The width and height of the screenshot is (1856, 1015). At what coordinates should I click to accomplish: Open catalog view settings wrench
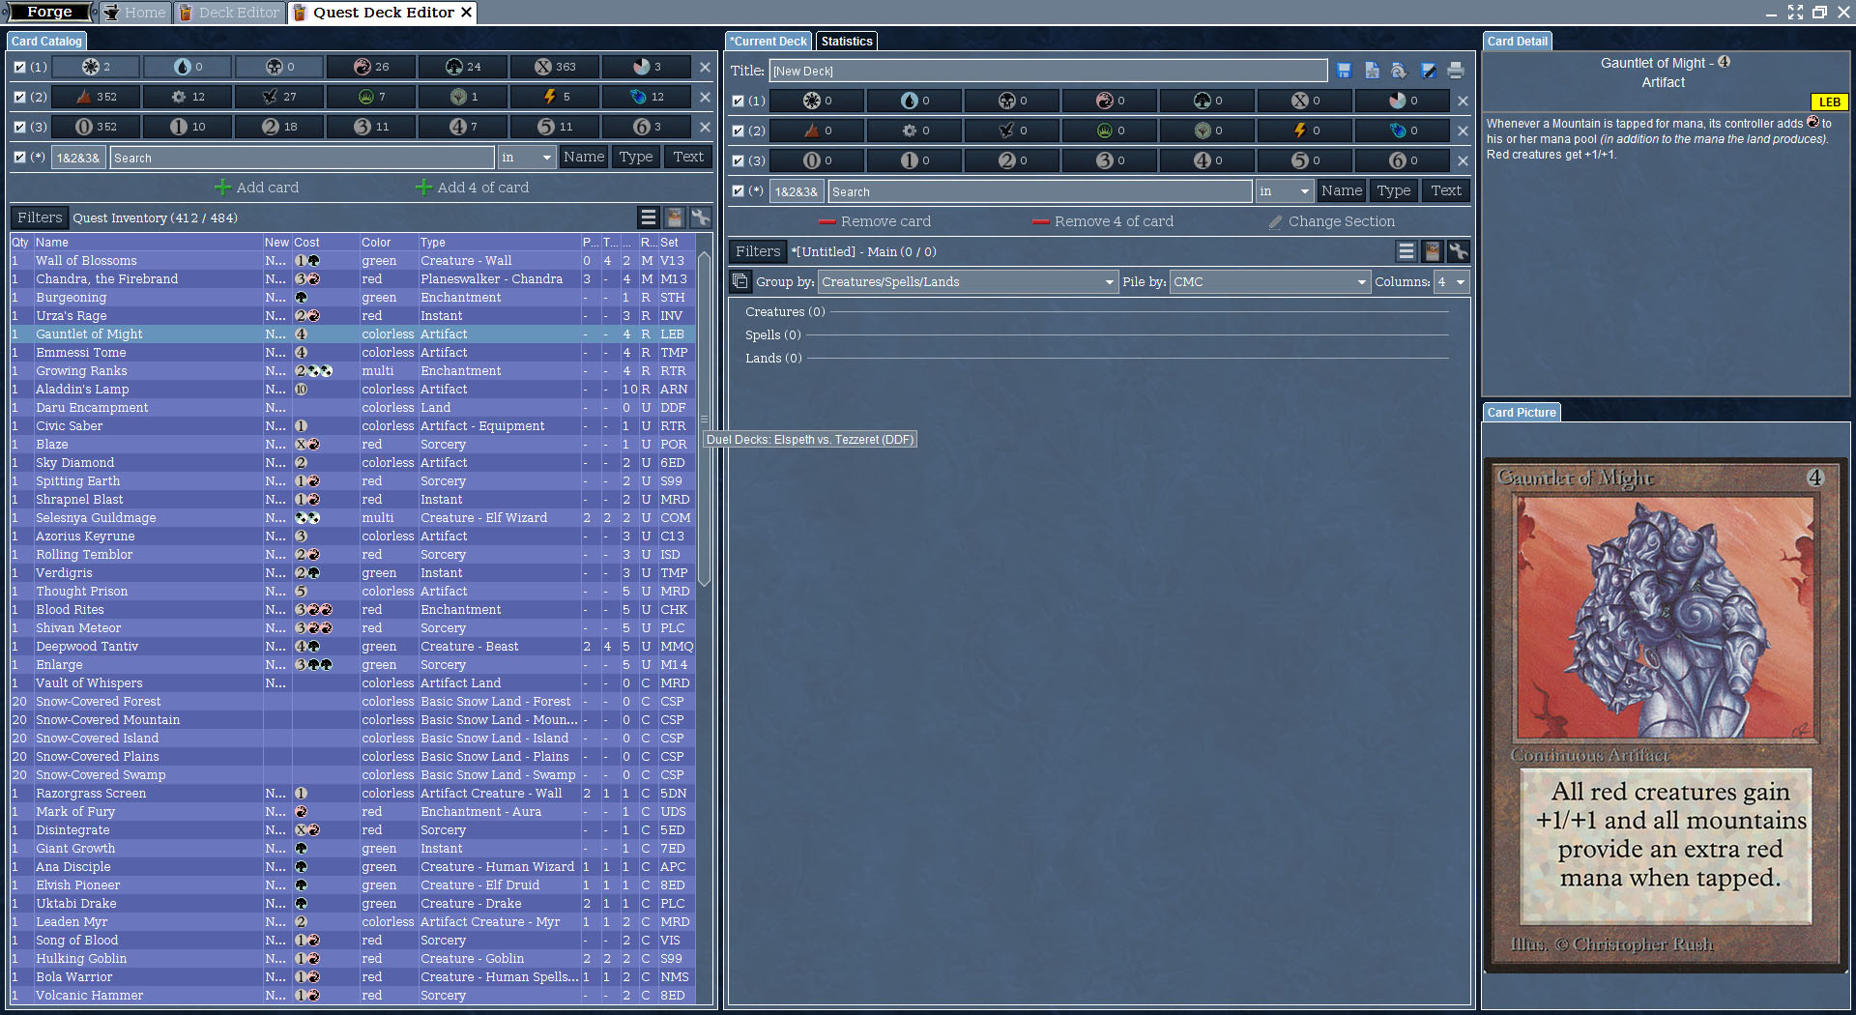click(701, 217)
